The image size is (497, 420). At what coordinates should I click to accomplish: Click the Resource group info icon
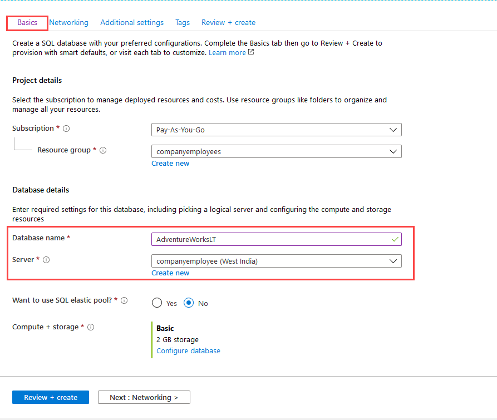103,150
